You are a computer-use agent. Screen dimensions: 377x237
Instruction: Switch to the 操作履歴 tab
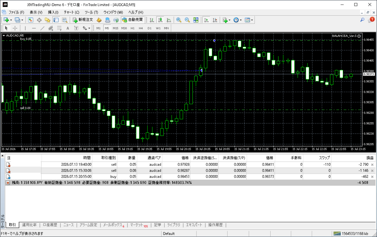[215, 225]
